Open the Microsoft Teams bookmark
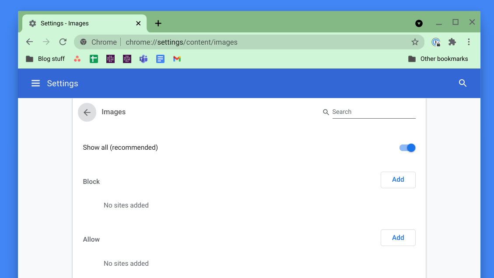The height and width of the screenshot is (278, 494). pos(143,59)
